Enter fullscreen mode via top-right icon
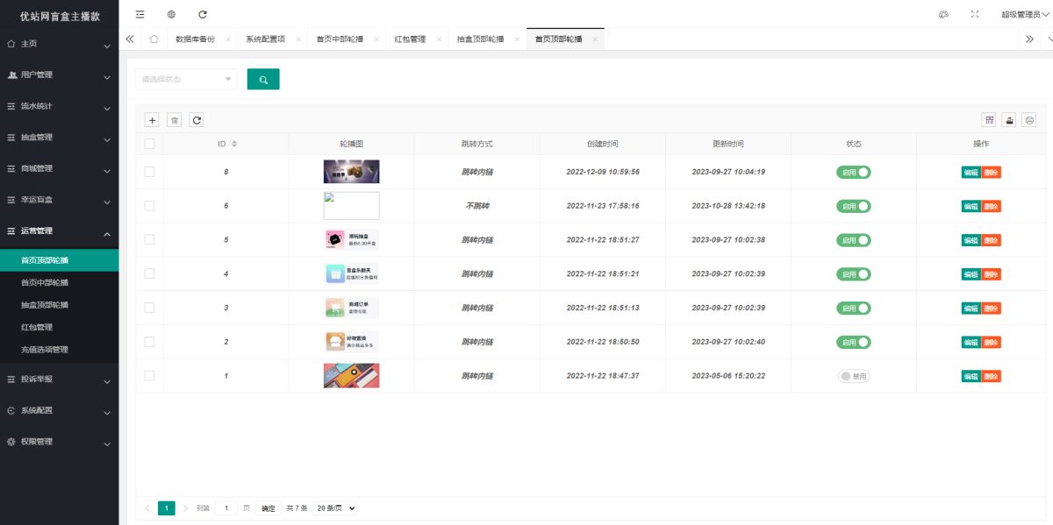Image resolution: width=1053 pixels, height=525 pixels. click(975, 14)
